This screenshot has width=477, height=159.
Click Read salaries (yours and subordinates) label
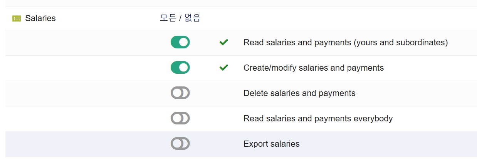point(345,43)
